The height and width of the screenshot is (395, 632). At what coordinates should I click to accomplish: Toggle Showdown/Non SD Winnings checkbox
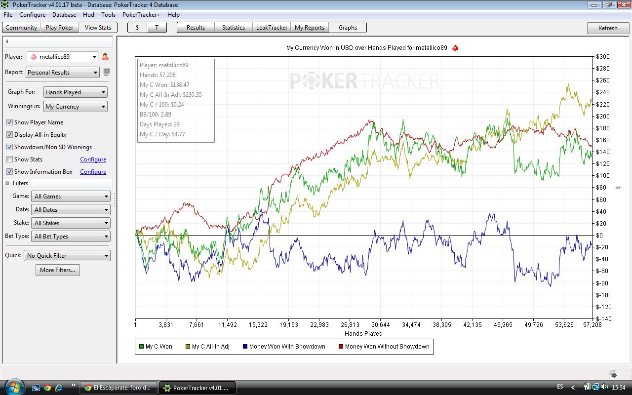9,147
